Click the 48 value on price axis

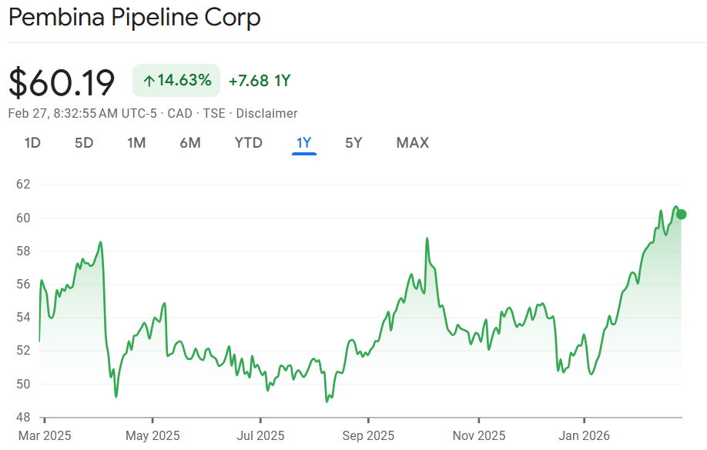click(22, 417)
